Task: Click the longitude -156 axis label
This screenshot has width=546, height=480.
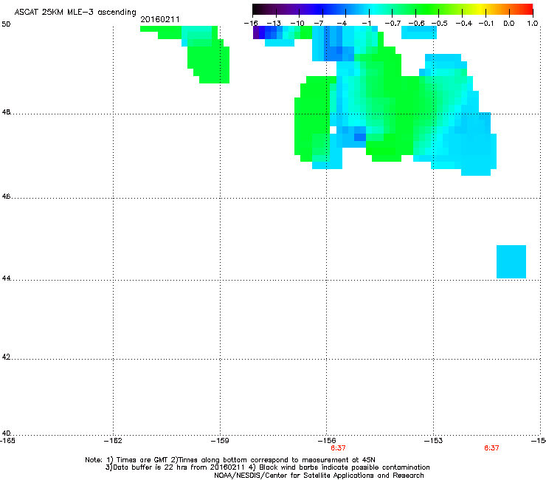Action: pyautogui.click(x=327, y=441)
